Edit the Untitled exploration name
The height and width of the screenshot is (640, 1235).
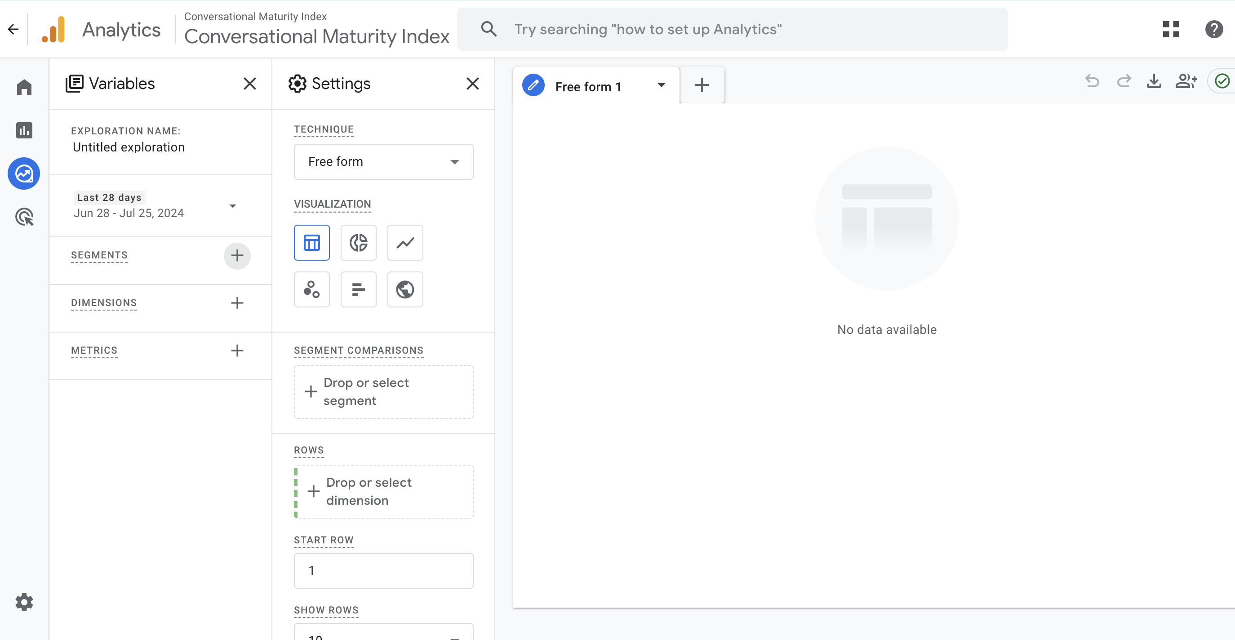tap(129, 147)
